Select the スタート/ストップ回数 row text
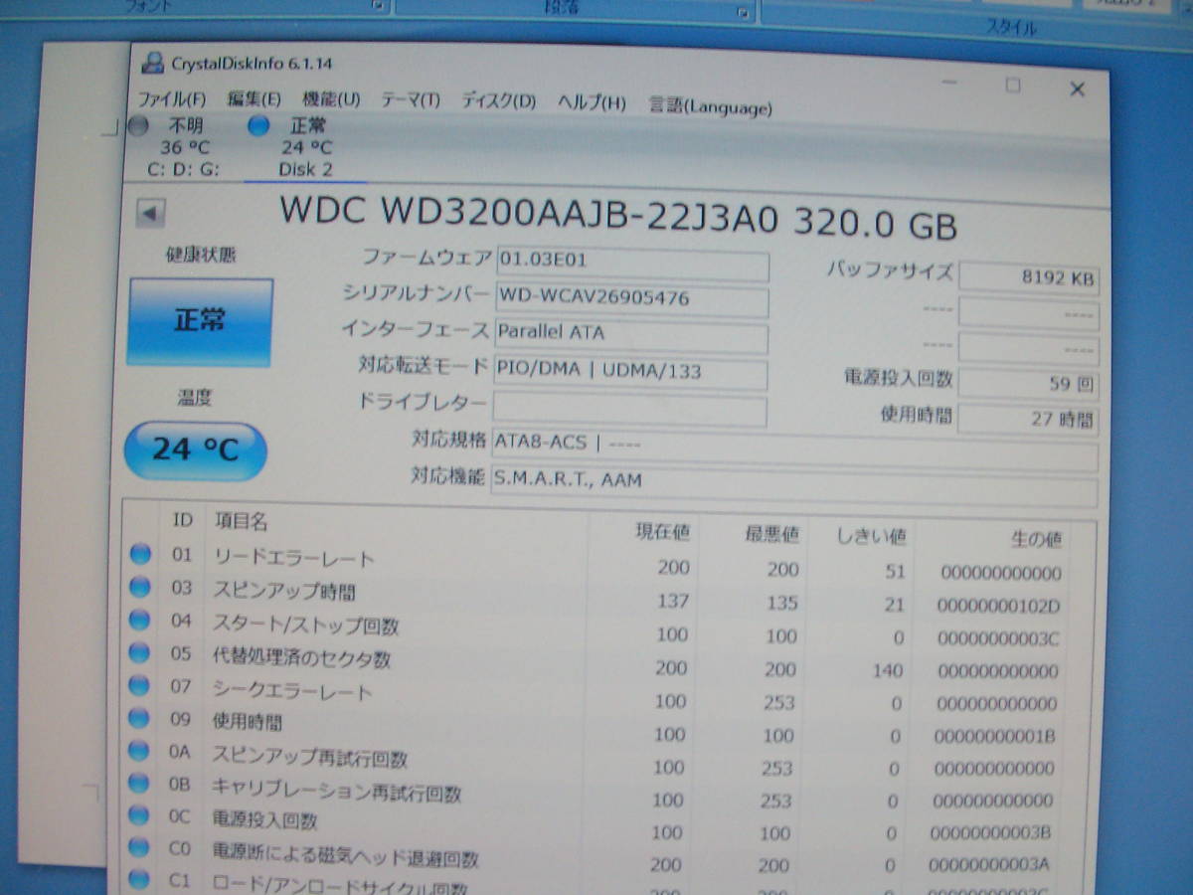The height and width of the screenshot is (895, 1193). pyautogui.click(x=306, y=625)
